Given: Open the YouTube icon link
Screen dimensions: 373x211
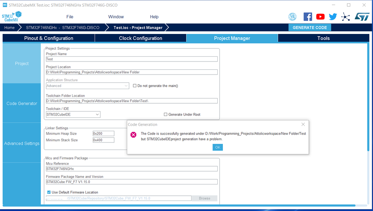Looking at the screenshot, I should [320, 17].
